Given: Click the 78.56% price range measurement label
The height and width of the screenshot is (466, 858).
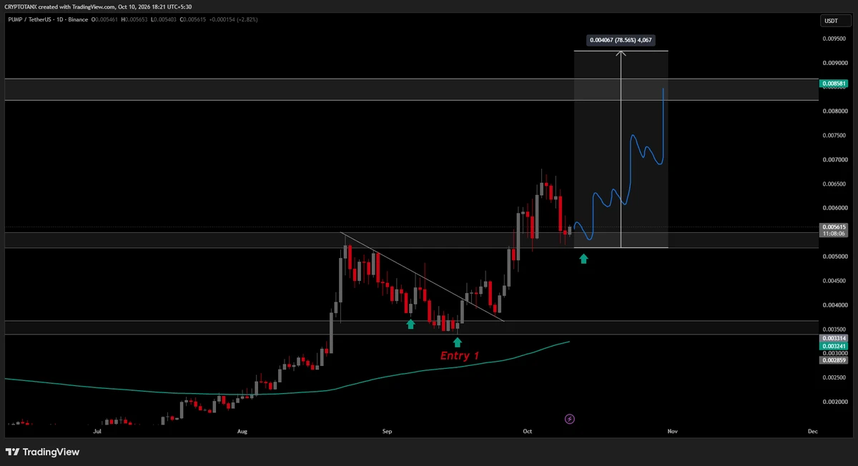Looking at the screenshot, I should click(620, 41).
